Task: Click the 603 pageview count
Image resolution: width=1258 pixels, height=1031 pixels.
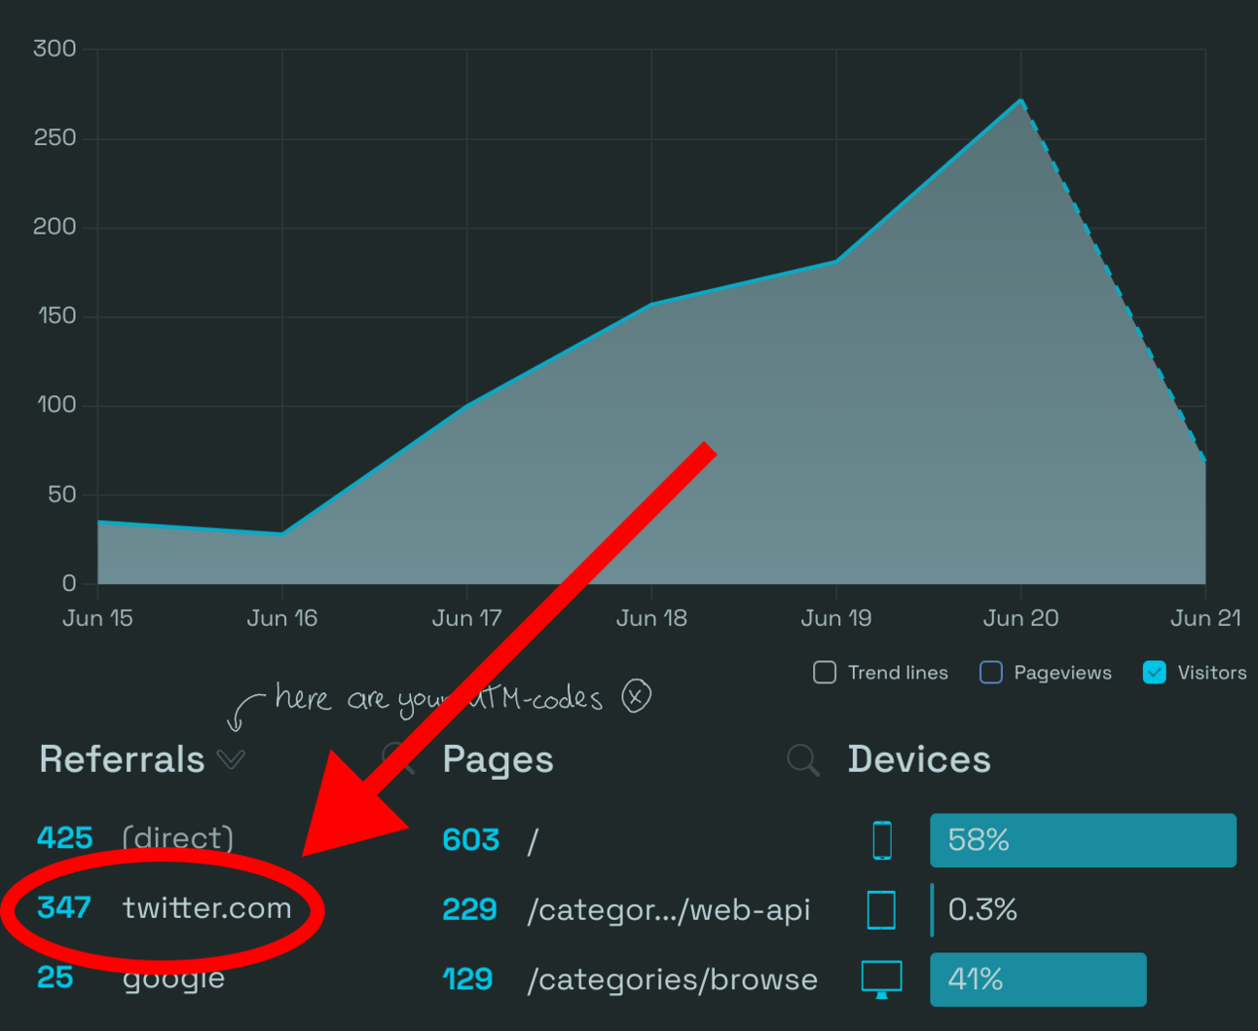Action: [x=471, y=840]
